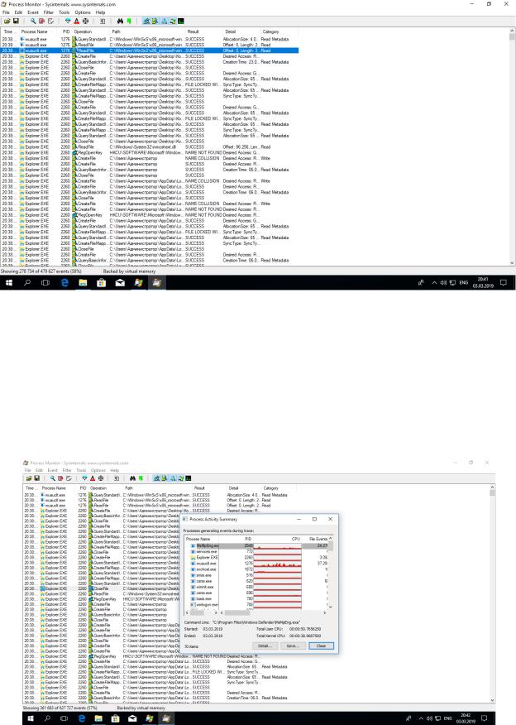Open Task View on the taskbar showing 20:41
The height and width of the screenshot is (725, 516).
click(45, 282)
